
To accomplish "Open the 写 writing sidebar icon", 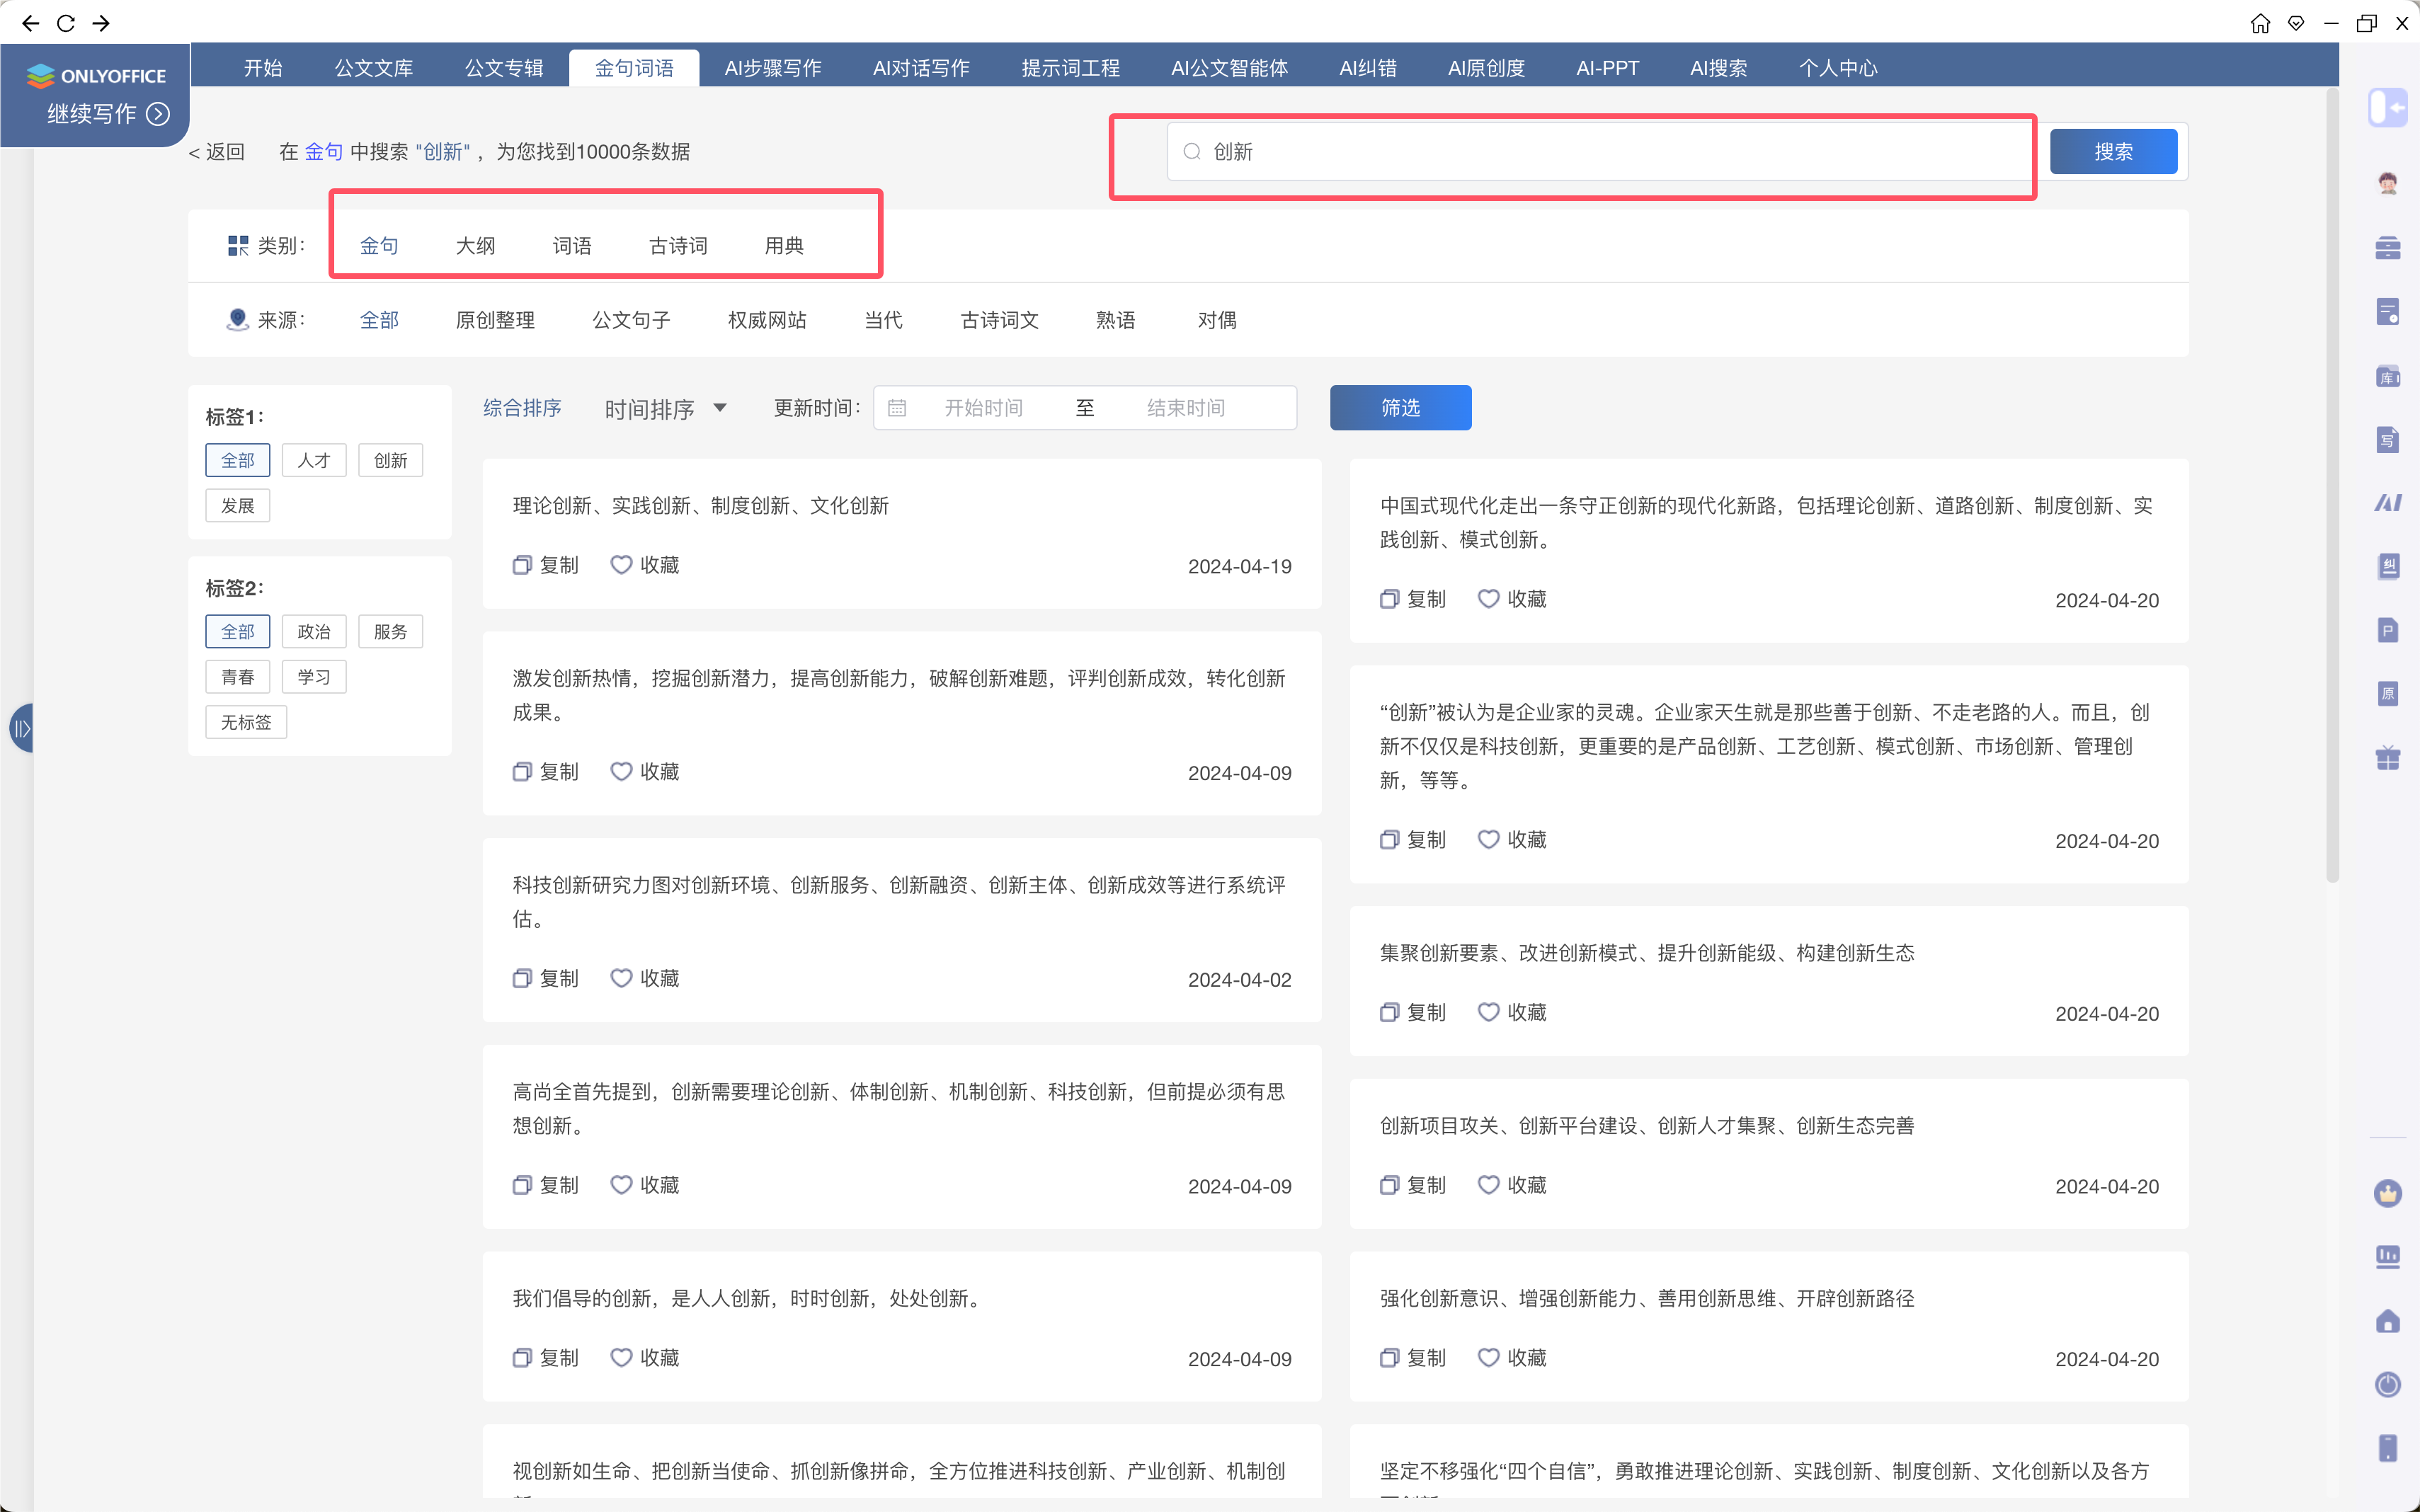I will coord(2387,440).
